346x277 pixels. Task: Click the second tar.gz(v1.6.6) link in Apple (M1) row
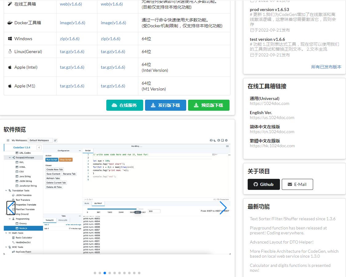(x=113, y=86)
